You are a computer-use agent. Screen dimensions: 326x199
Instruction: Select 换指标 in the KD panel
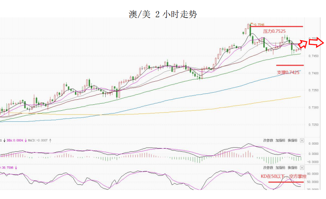coord(292,167)
